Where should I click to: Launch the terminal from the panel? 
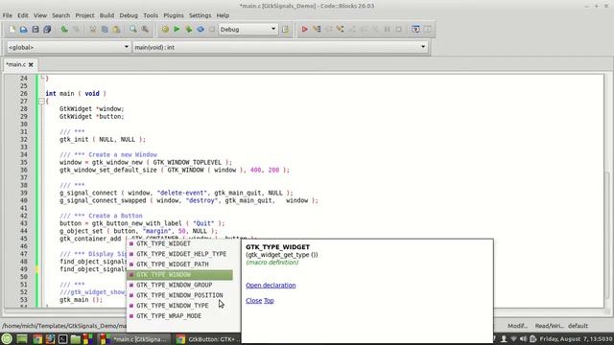click(62, 339)
